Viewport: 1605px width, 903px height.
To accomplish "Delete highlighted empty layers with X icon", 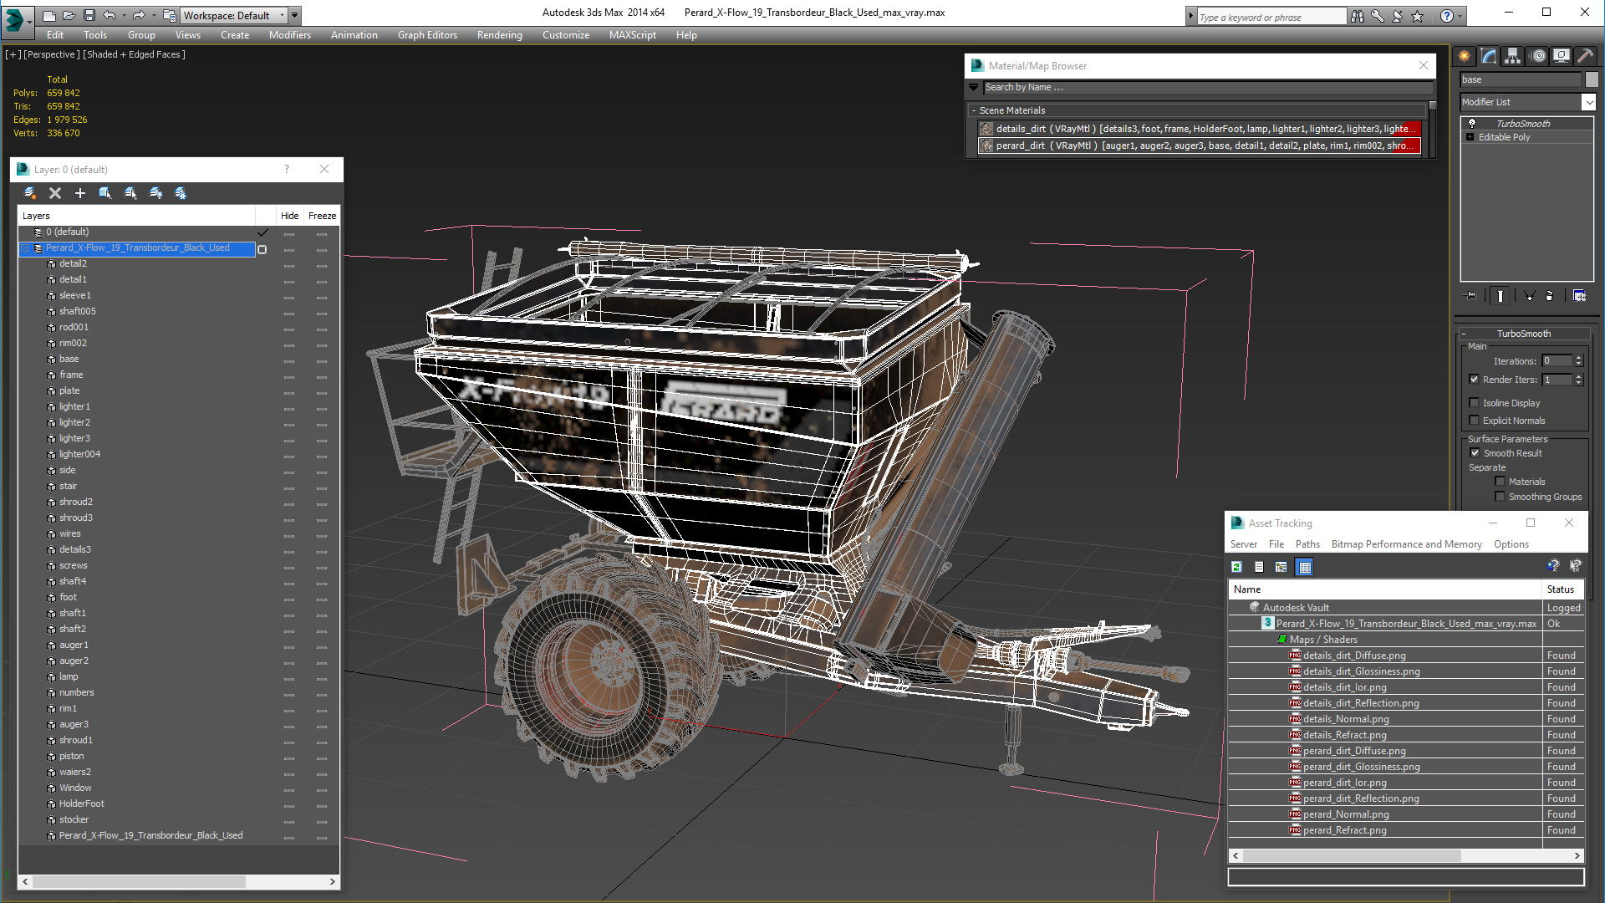I will (x=55, y=193).
